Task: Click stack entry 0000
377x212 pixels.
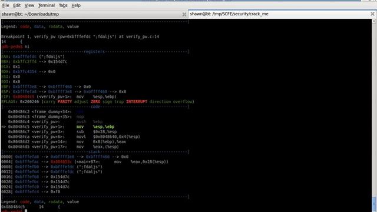Action: (x=65, y=157)
